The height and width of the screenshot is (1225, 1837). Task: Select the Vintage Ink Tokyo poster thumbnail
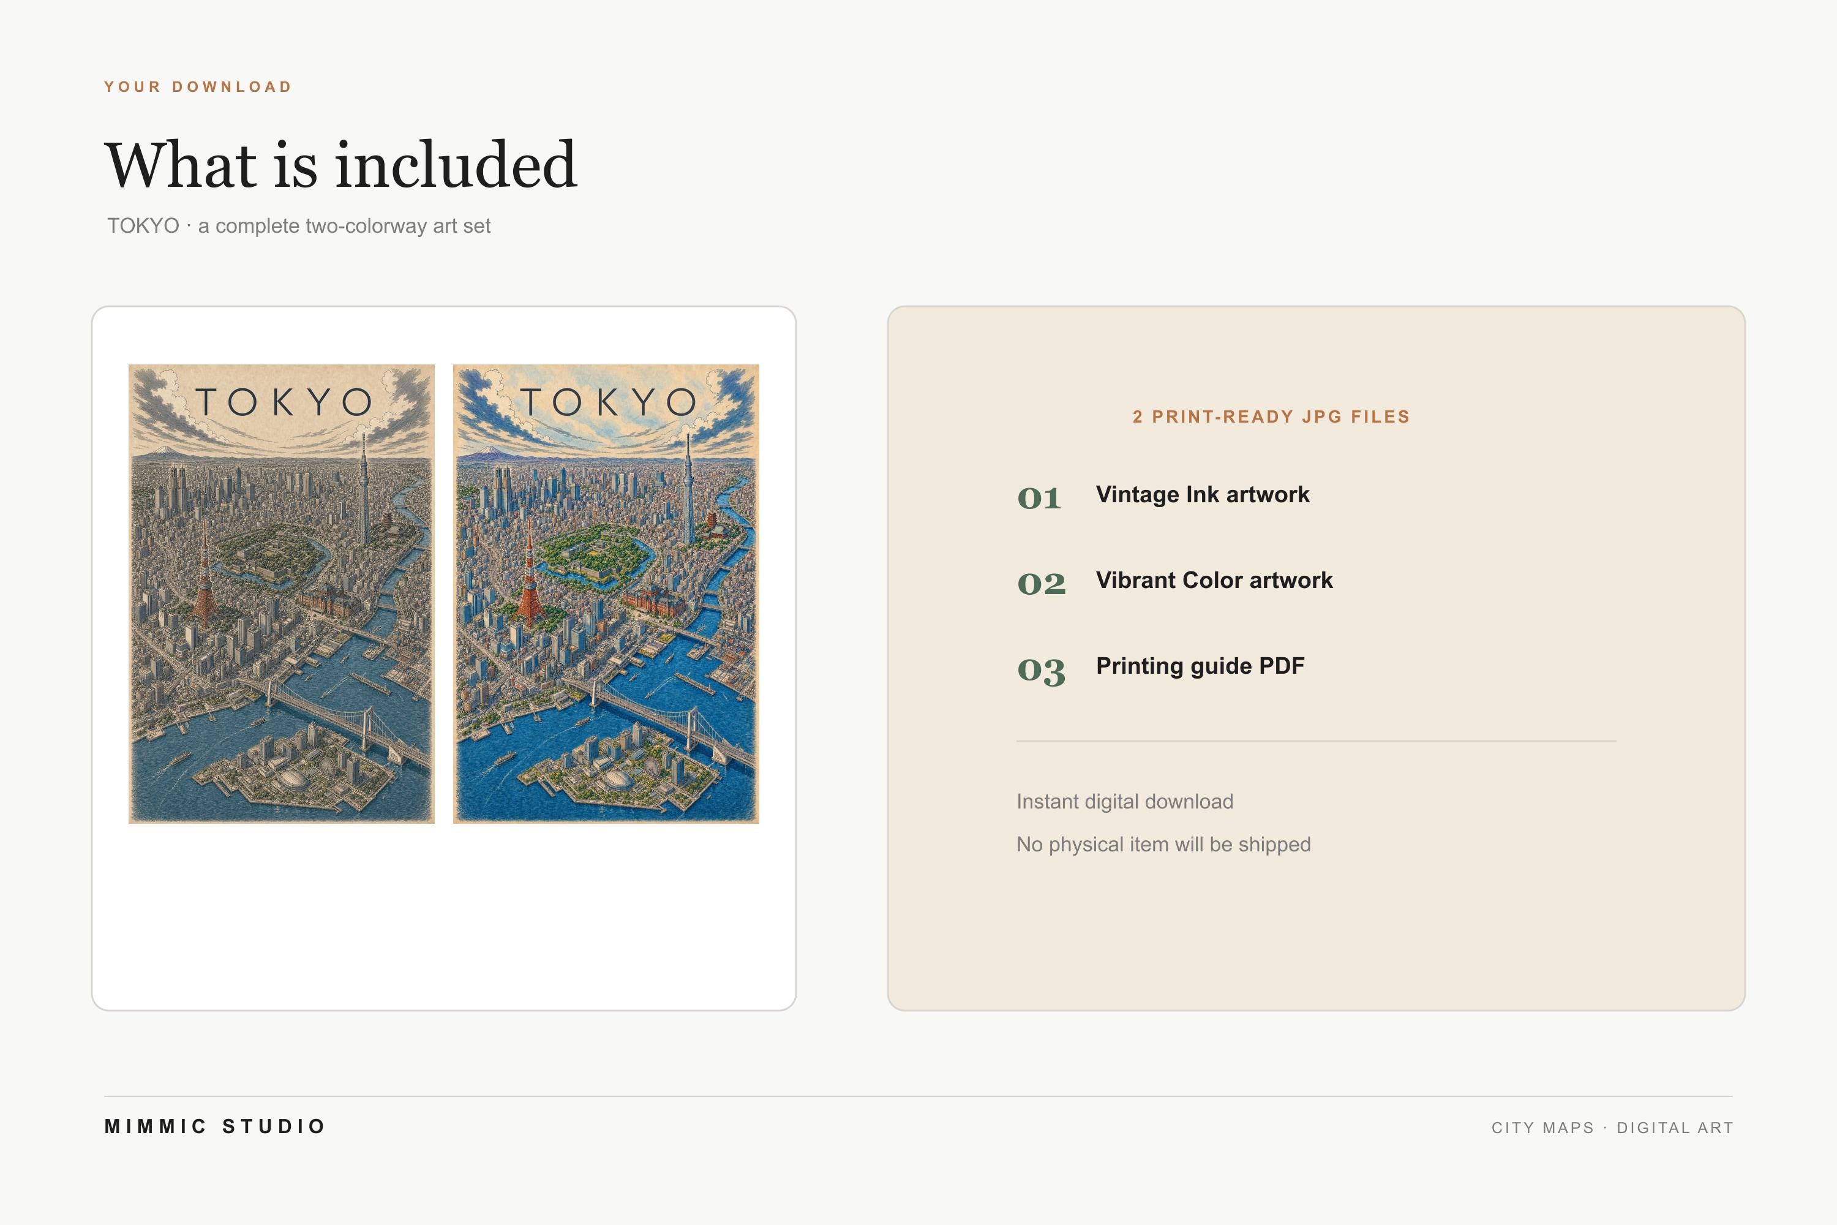(x=281, y=594)
